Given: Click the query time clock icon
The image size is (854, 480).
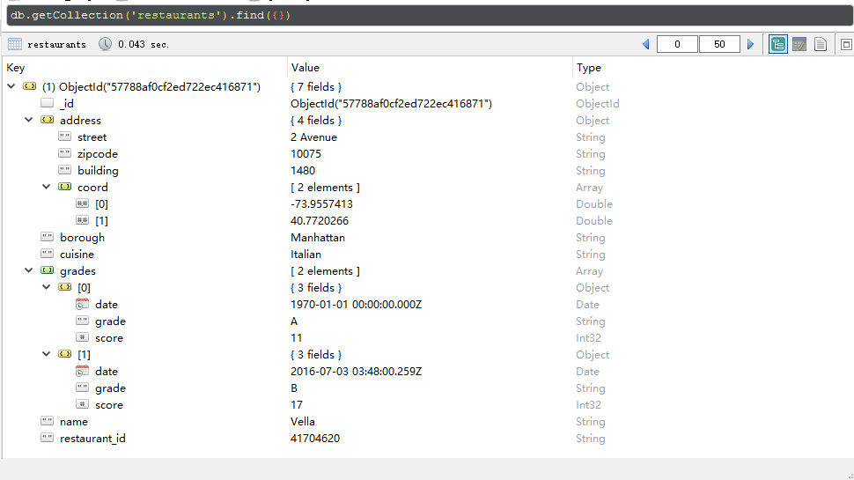Looking at the screenshot, I should (105, 44).
